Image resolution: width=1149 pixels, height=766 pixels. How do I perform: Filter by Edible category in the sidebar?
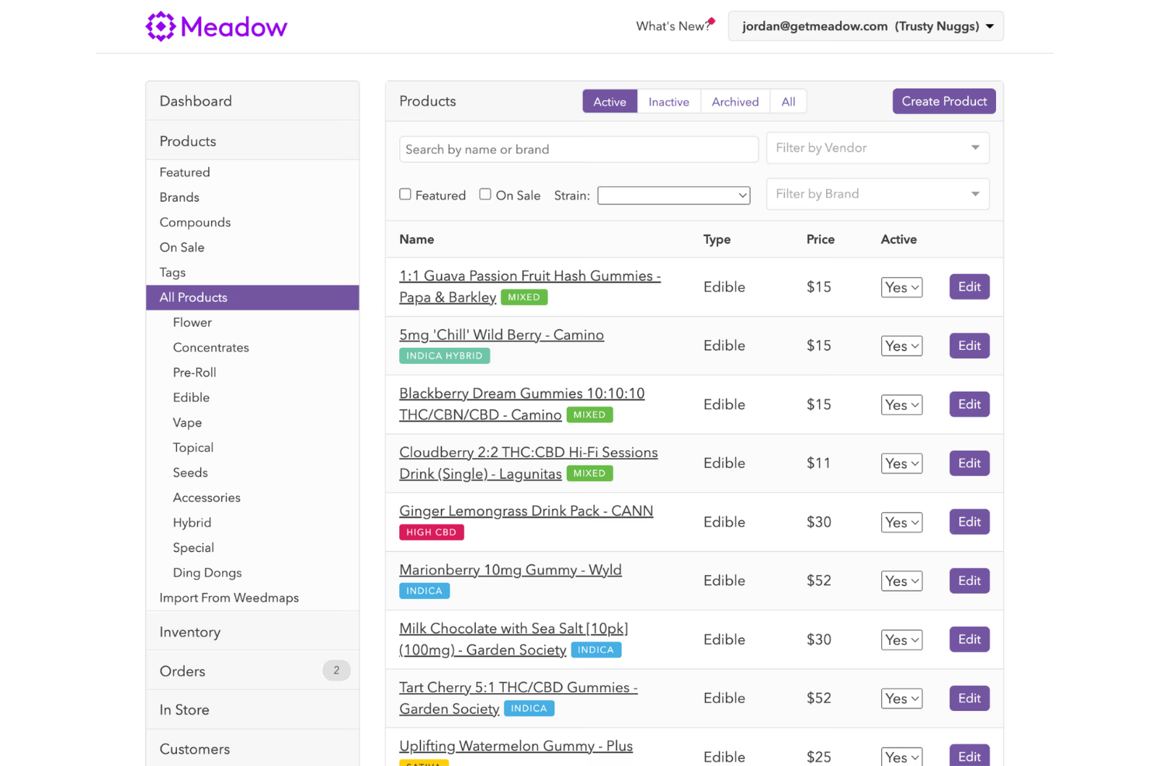coord(191,397)
